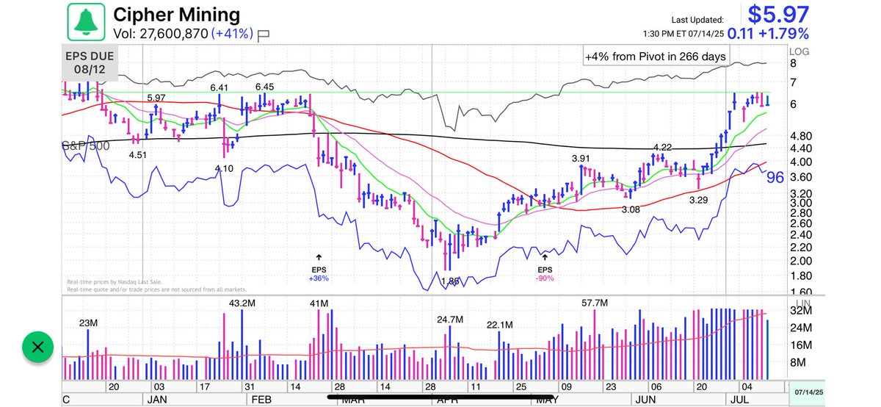
Task: Close chart with green X button
Action: [x=38, y=348]
